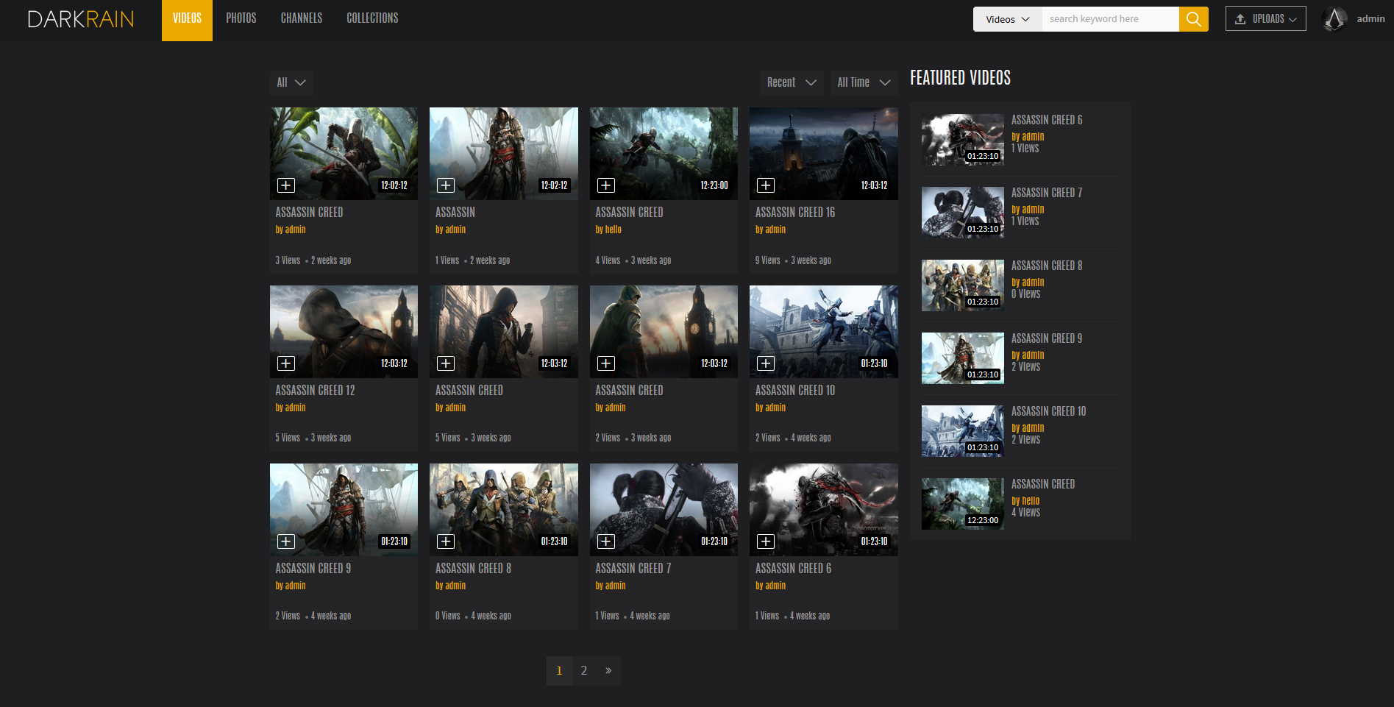
Task: Click the grid 'ASSASSIN CREED 9' video title
Action: coord(313,569)
